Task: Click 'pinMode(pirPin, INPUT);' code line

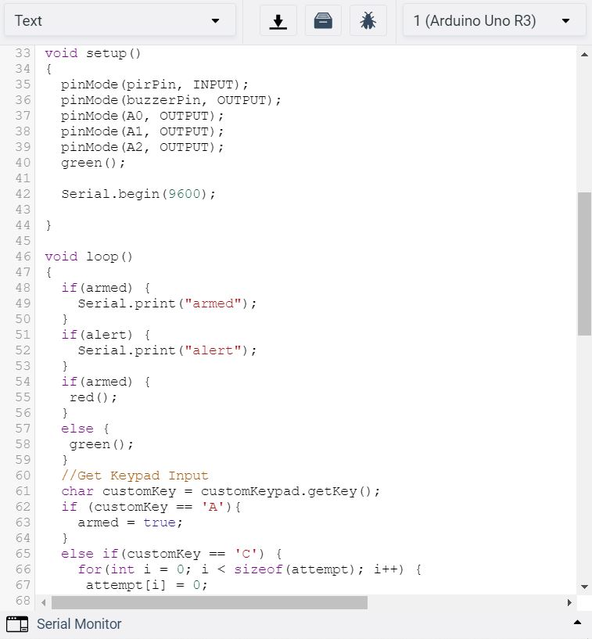Action: coord(154,84)
